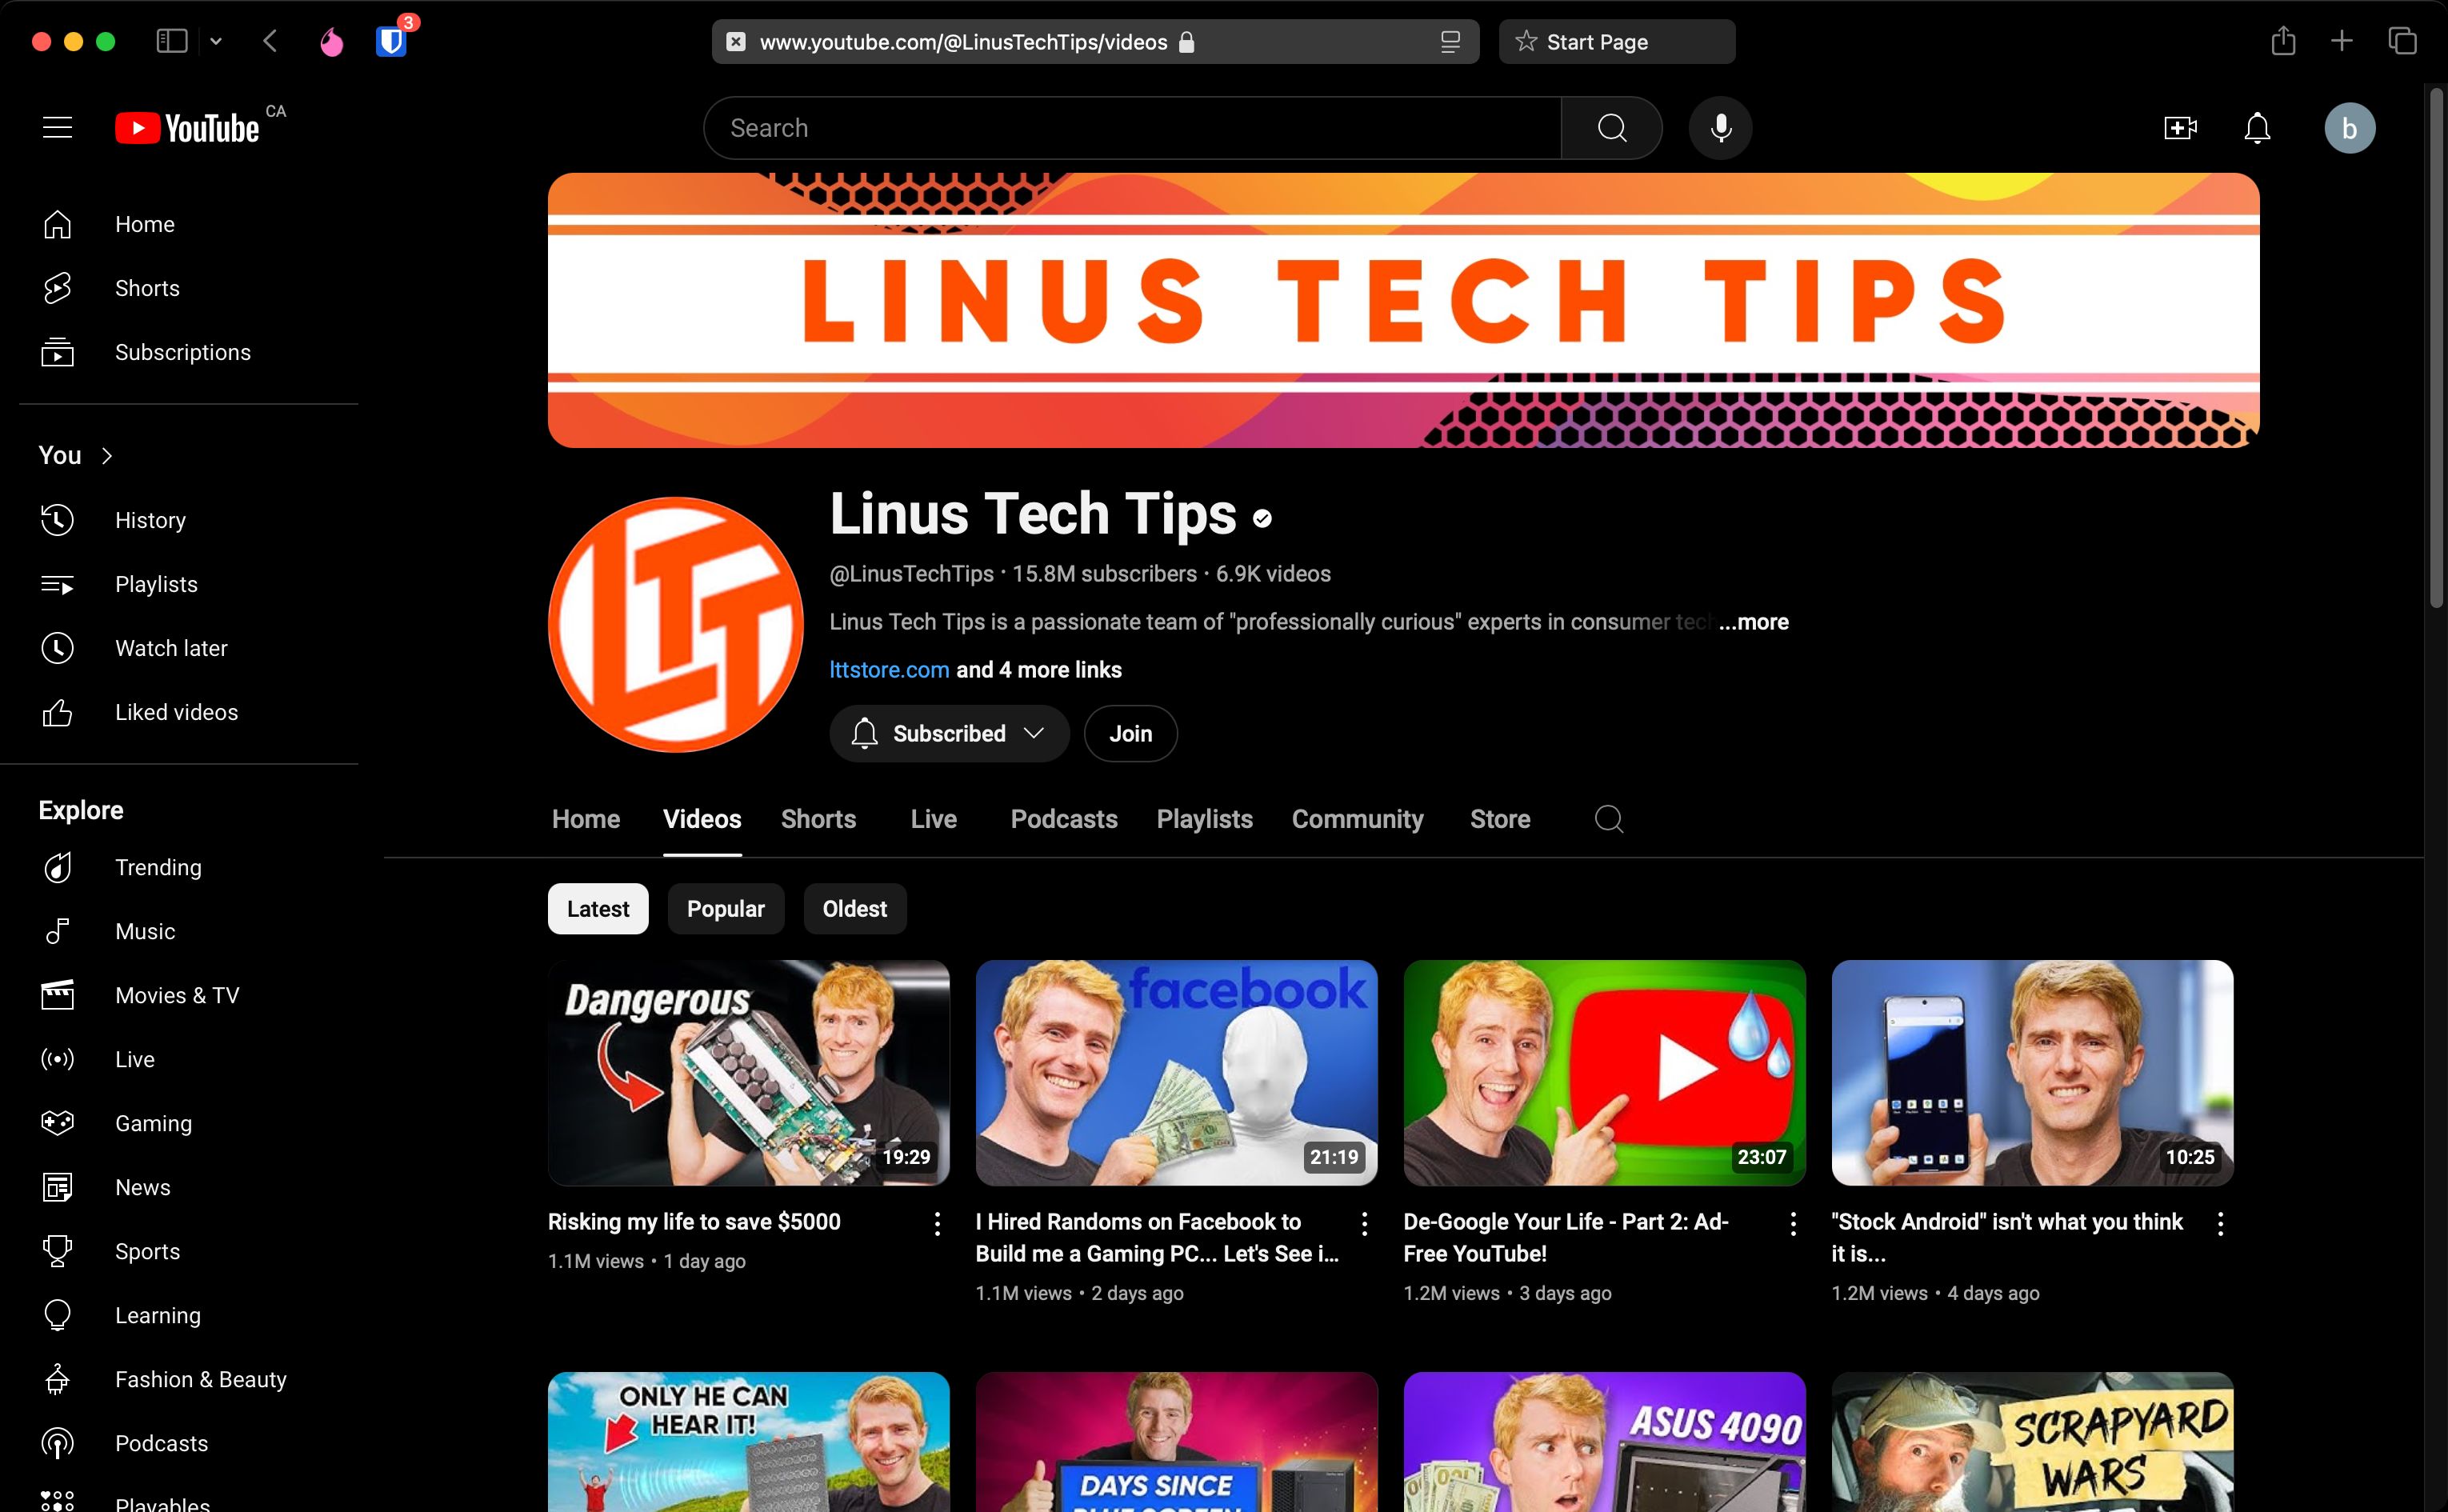
Task: Toggle the Oldest filter button
Action: click(855, 907)
